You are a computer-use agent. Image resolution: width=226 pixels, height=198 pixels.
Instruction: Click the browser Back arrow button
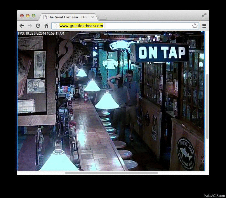pos(22,26)
